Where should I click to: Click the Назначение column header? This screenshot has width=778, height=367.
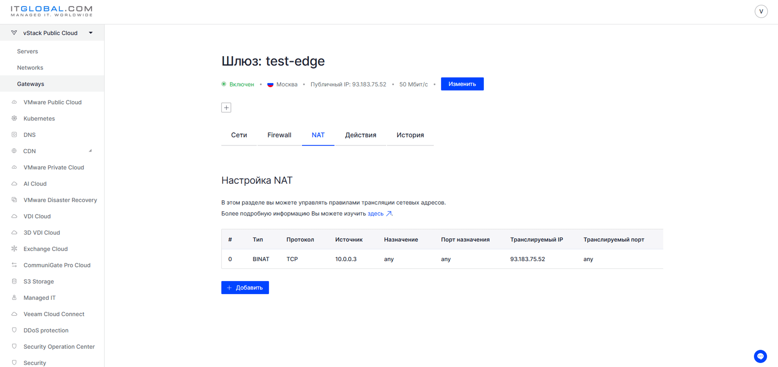[x=401, y=239]
